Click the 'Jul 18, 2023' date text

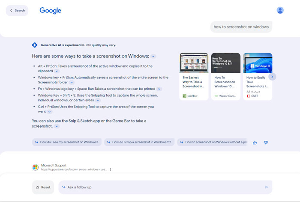pyautogui.click(x=253, y=92)
